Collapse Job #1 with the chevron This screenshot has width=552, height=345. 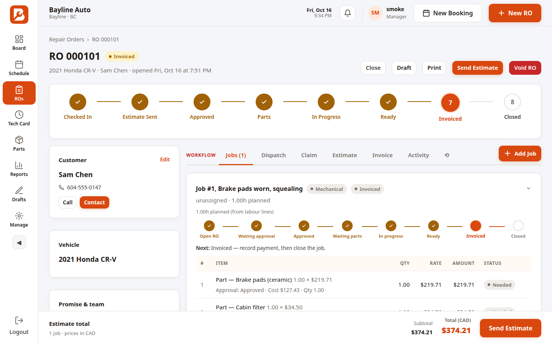529,188
